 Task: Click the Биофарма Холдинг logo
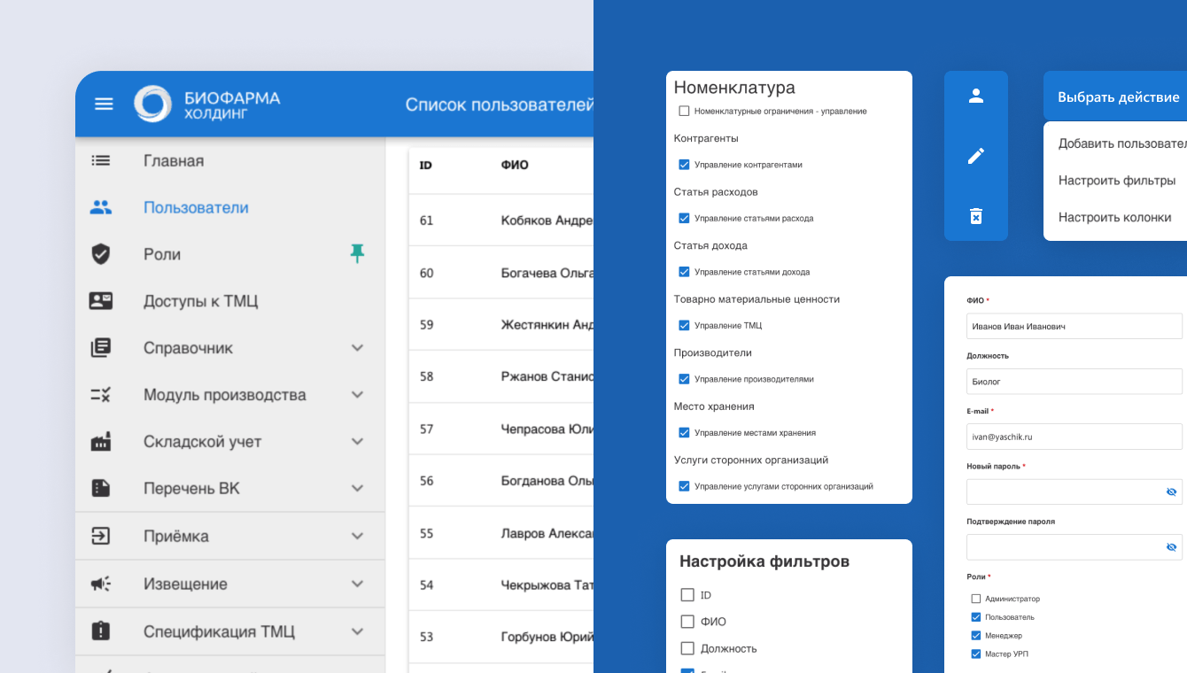tap(207, 104)
